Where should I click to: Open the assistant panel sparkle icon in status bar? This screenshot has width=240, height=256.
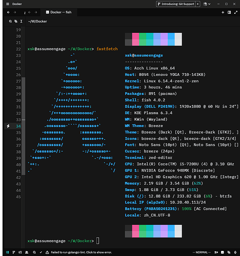click(229, 252)
